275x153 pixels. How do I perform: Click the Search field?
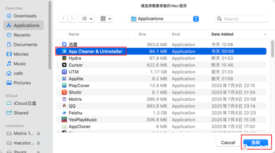tap(241, 19)
